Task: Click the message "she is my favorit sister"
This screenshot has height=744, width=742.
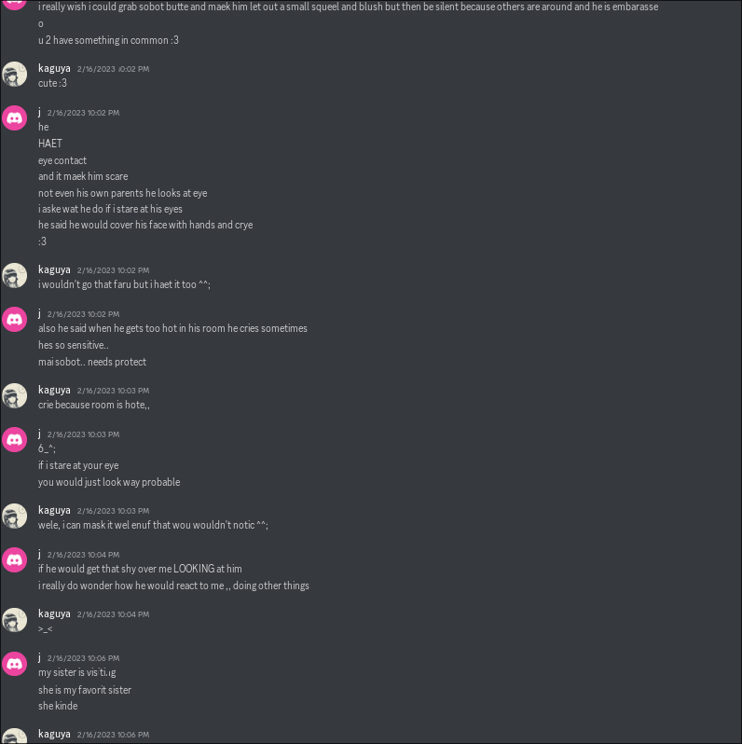Action: point(85,690)
